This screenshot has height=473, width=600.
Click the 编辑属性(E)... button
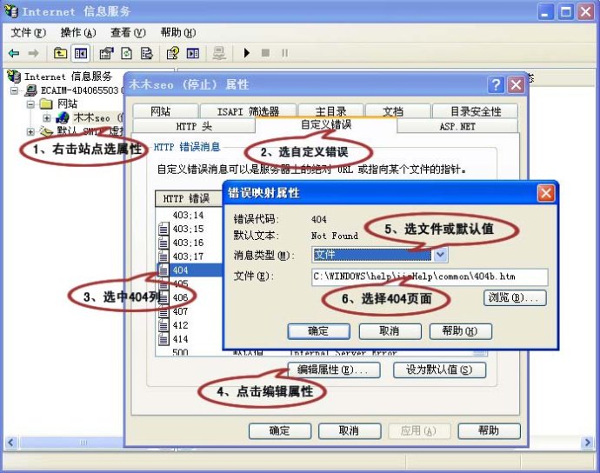coord(334,370)
